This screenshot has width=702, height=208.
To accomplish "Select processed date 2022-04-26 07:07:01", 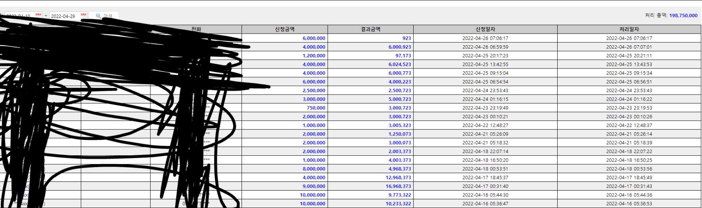I will click(629, 47).
